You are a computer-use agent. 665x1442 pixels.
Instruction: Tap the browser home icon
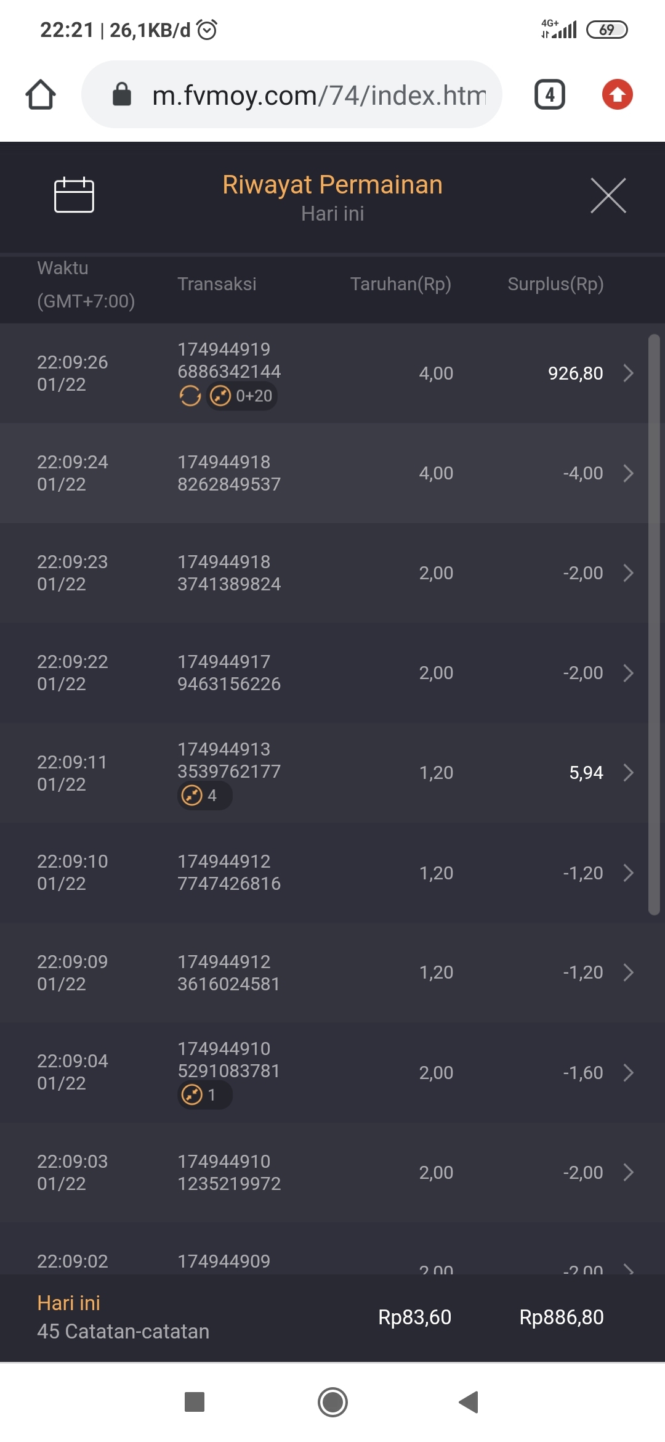[41, 95]
